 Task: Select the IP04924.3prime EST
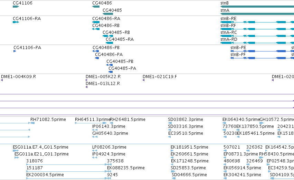[x=95, y=158]
